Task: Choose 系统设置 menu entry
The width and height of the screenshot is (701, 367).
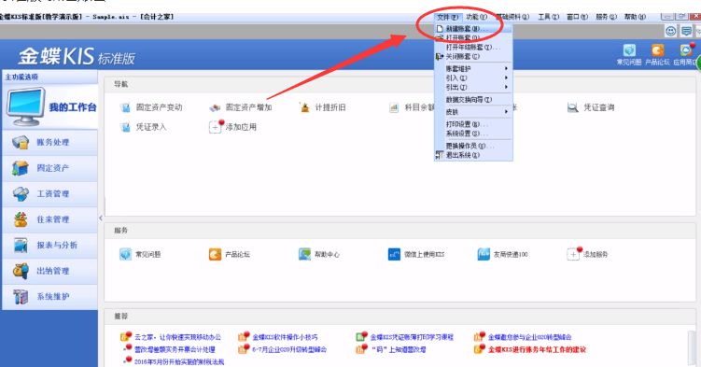Action: (x=473, y=134)
